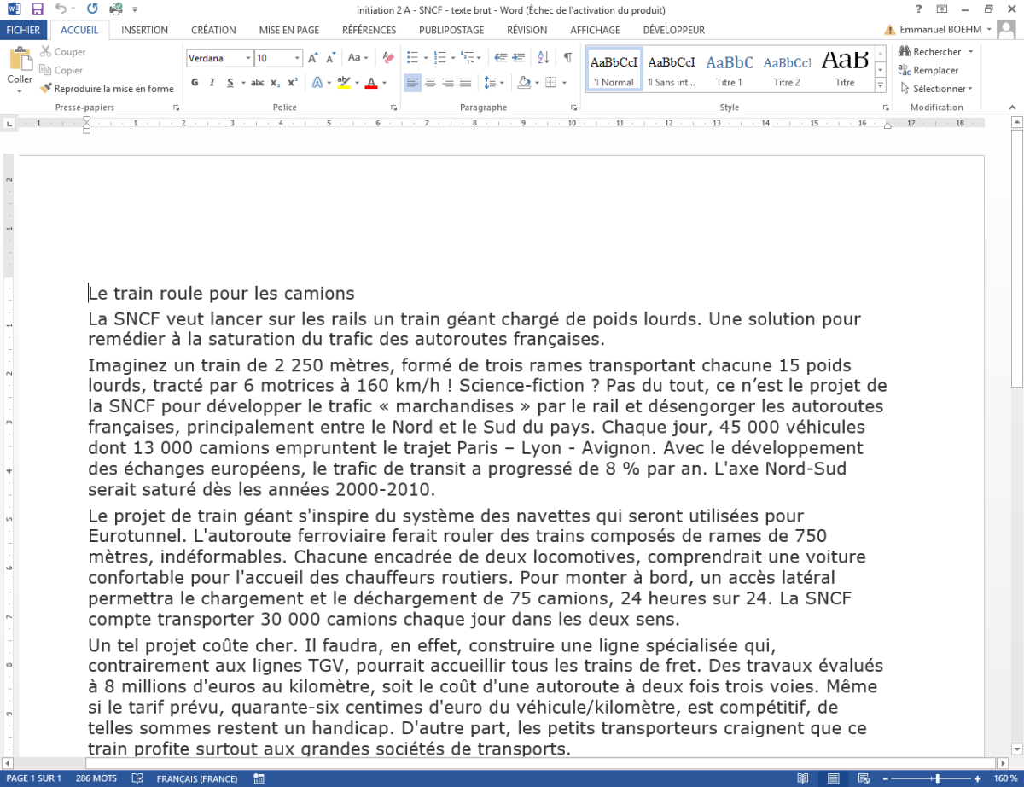The height and width of the screenshot is (787, 1024).
Task: Click the Remplacer replace icon
Action: tap(928, 70)
